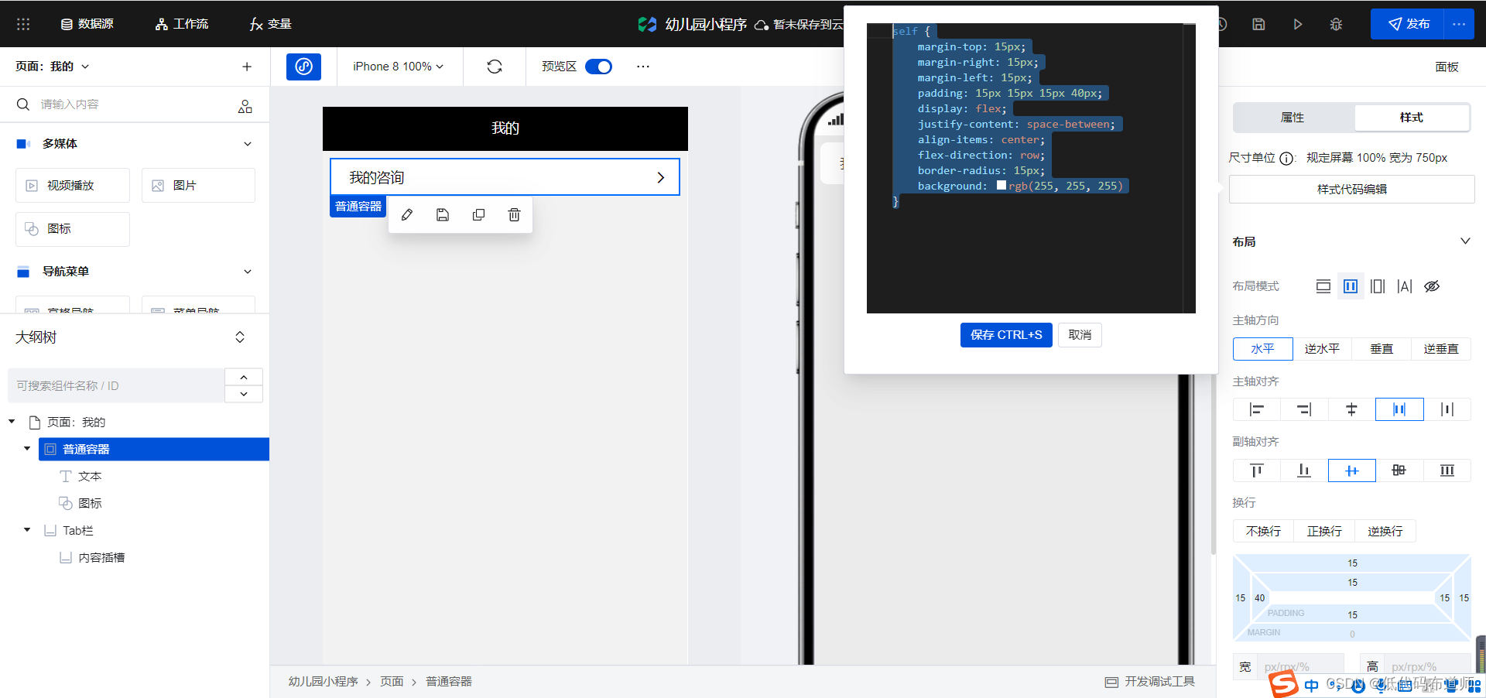Set main axis direction to 垂直
Image resolution: width=1486 pixels, height=698 pixels.
coord(1382,349)
